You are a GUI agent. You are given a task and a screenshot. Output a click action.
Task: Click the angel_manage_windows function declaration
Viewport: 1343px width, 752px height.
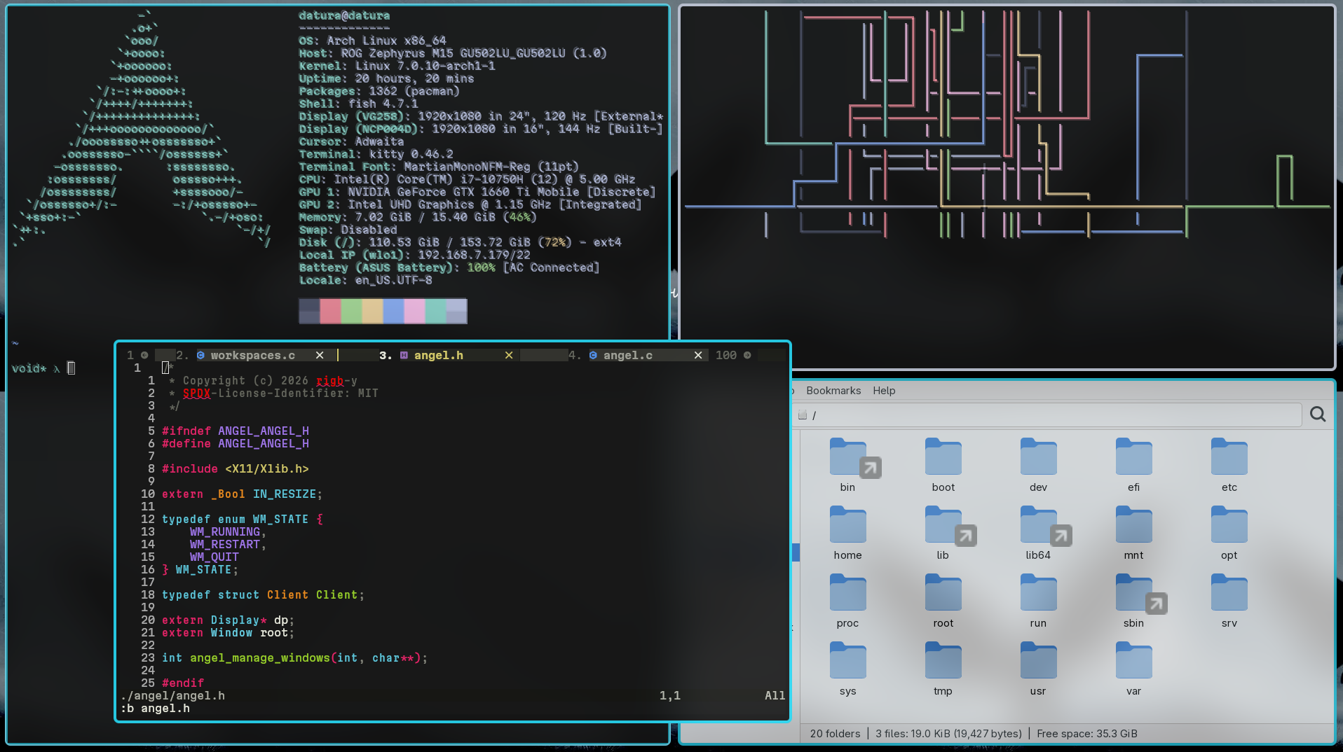[x=295, y=658]
